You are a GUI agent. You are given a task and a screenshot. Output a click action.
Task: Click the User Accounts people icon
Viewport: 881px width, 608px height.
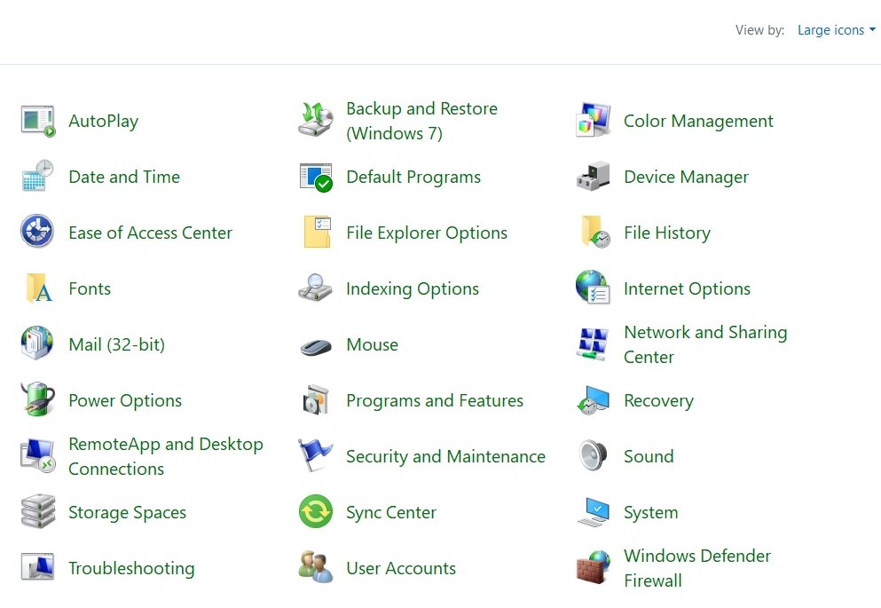[x=315, y=566]
